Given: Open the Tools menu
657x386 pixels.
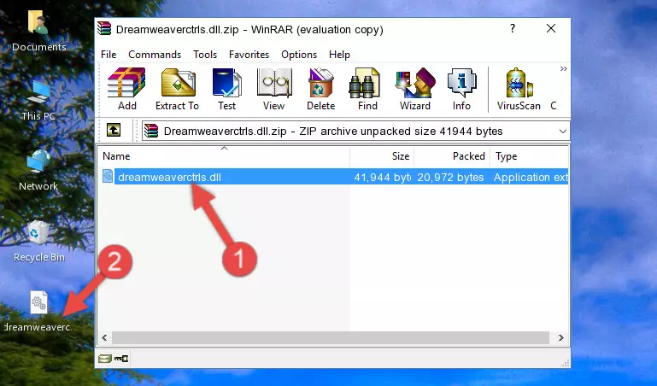Looking at the screenshot, I should [x=205, y=55].
